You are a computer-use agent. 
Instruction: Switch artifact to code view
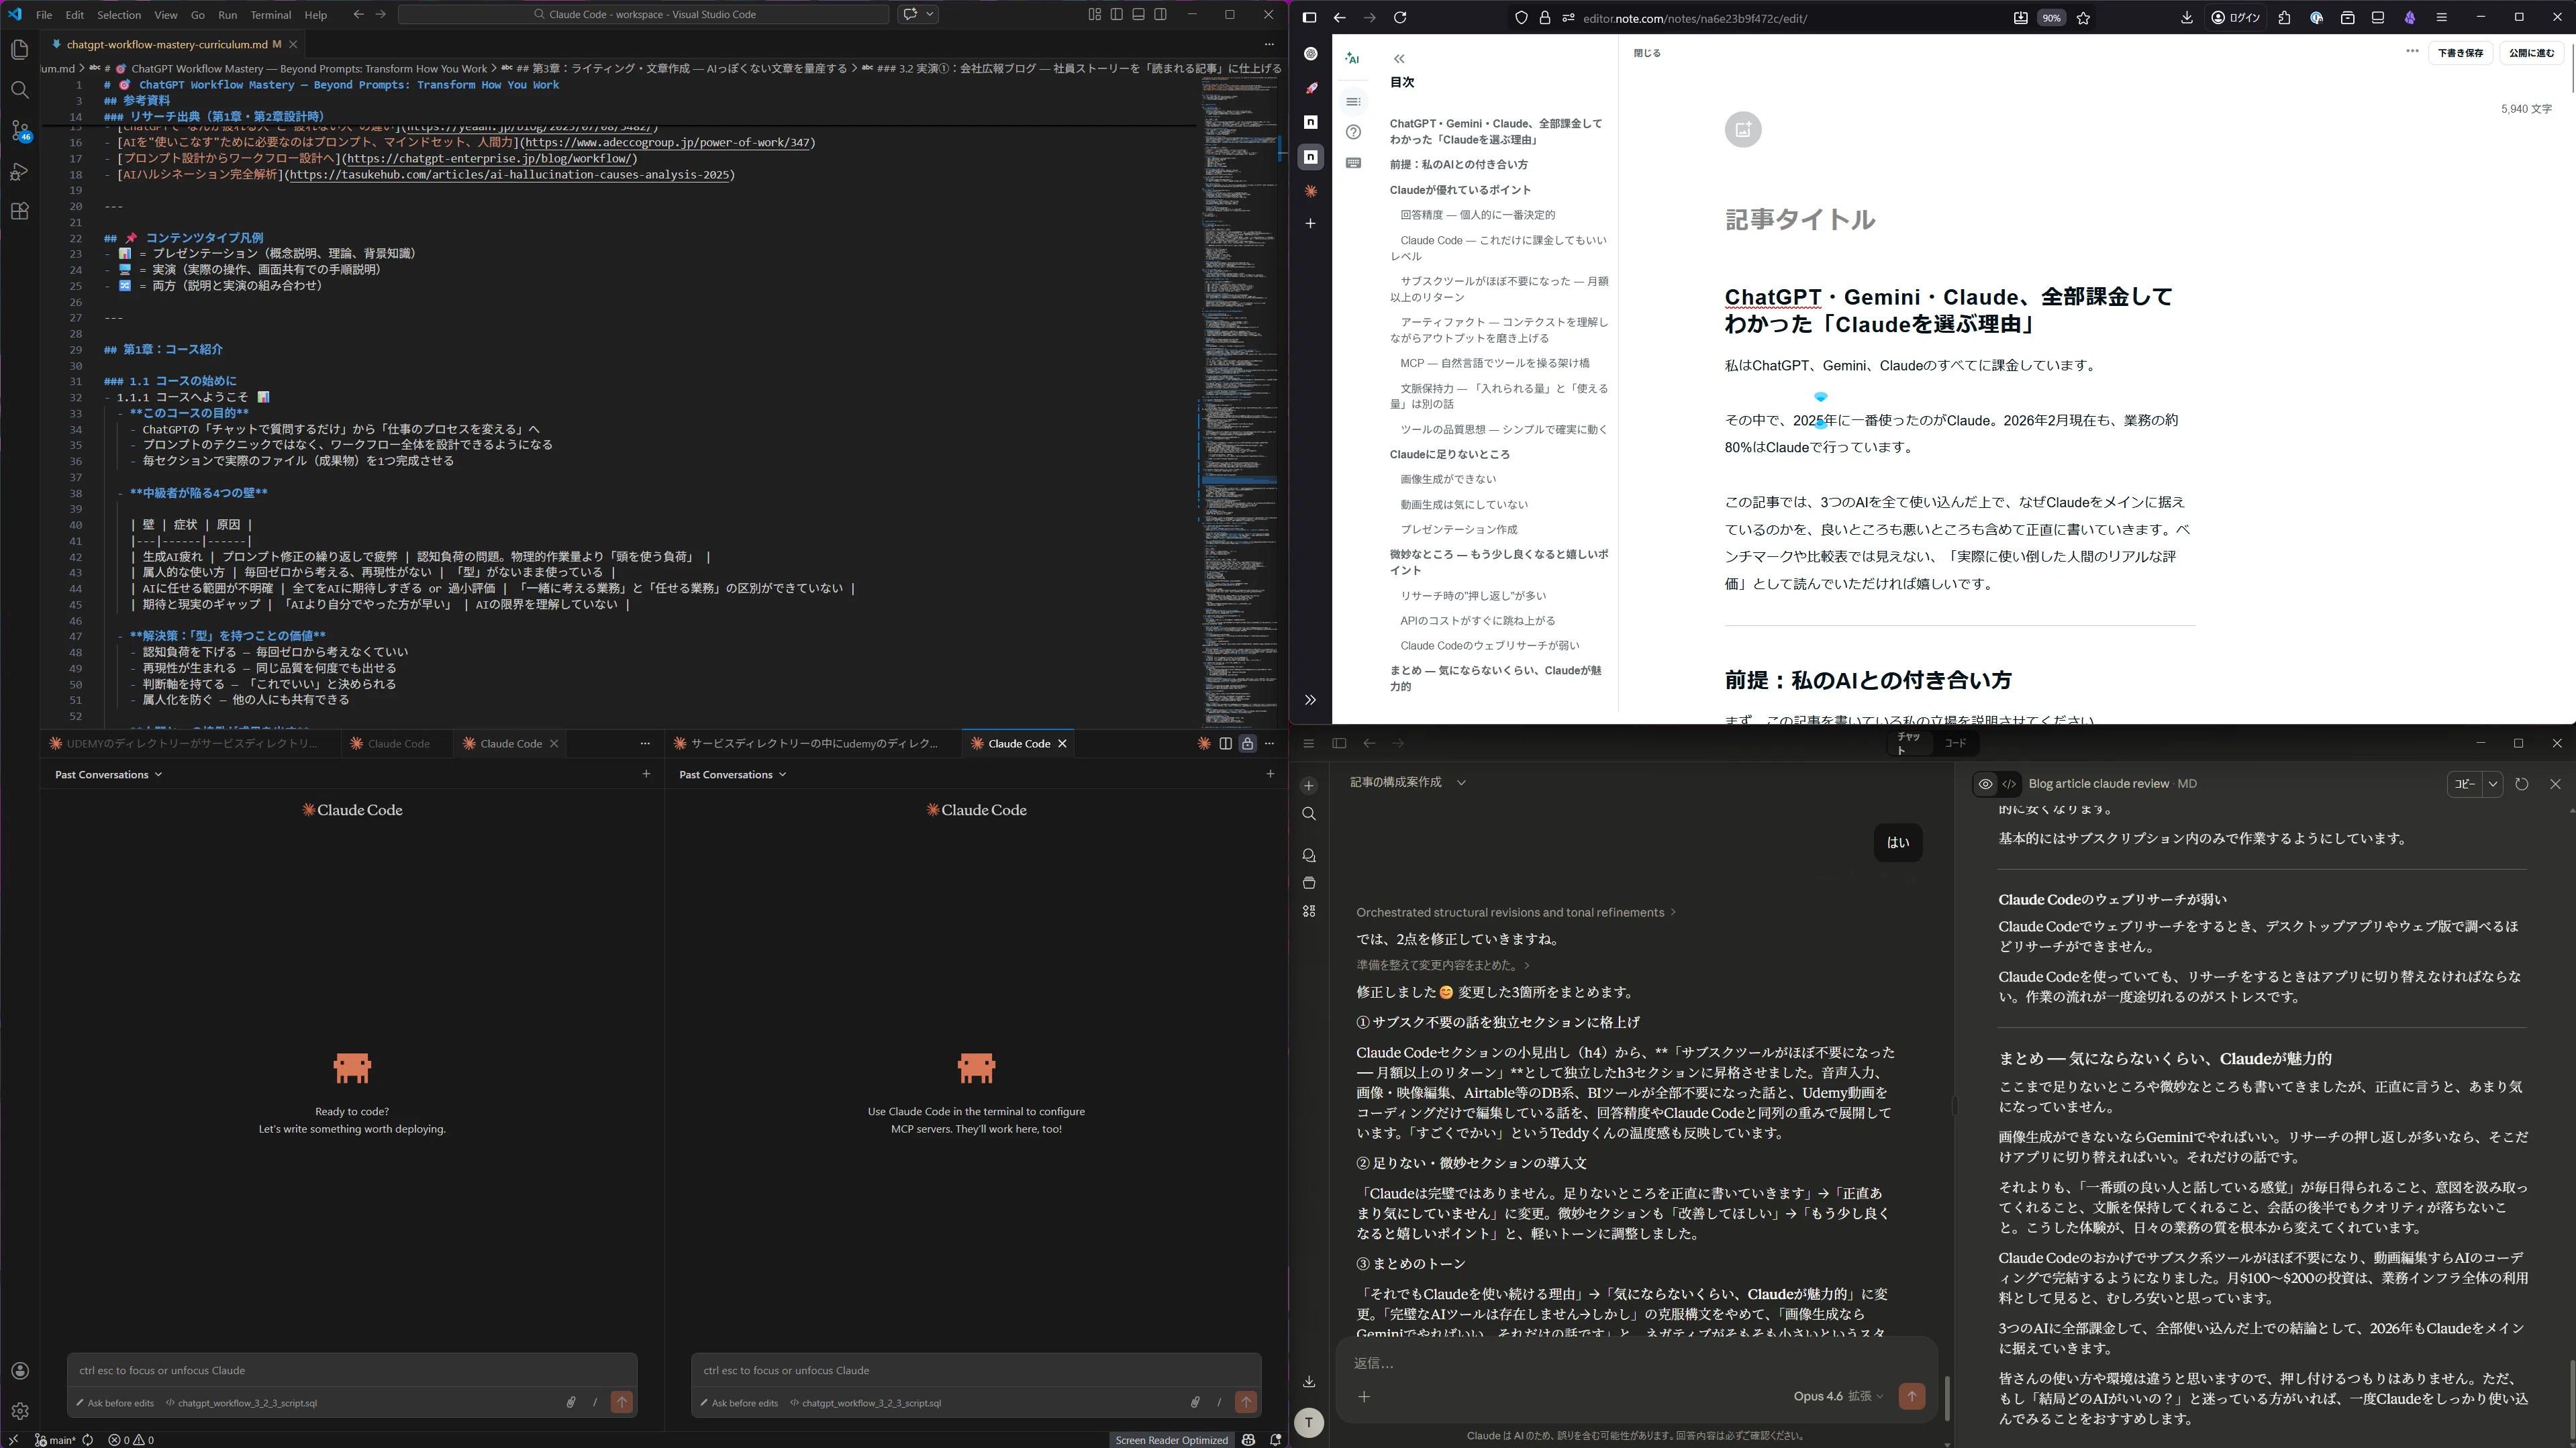pos(2009,784)
